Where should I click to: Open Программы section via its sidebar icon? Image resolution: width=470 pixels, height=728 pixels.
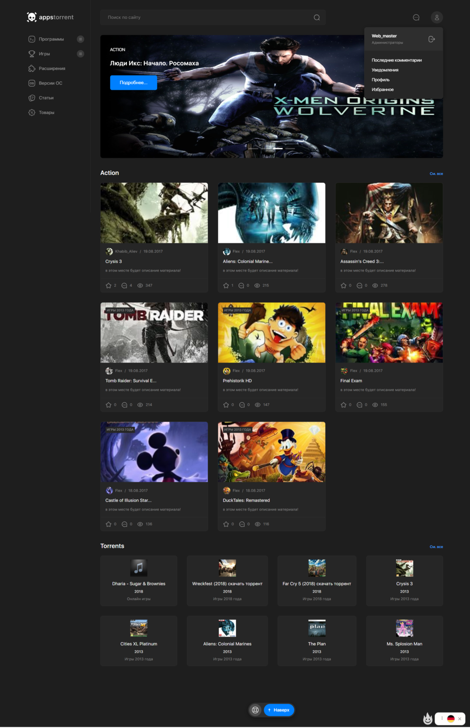click(32, 39)
